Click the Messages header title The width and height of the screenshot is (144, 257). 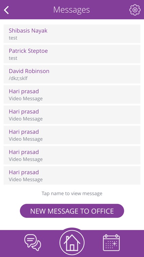click(x=72, y=10)
